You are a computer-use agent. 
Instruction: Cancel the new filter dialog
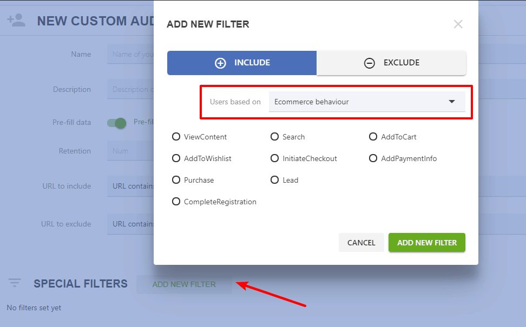(361, 243)
